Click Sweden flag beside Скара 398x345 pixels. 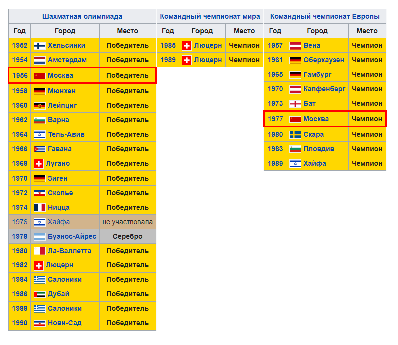295,135
